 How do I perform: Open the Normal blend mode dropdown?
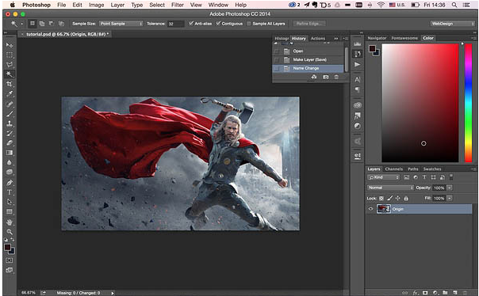click(390, 188)
